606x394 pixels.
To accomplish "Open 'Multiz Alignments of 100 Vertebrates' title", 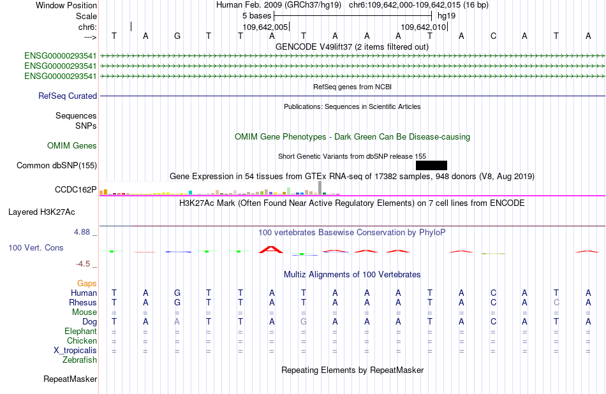I will [x=352, y=275].
